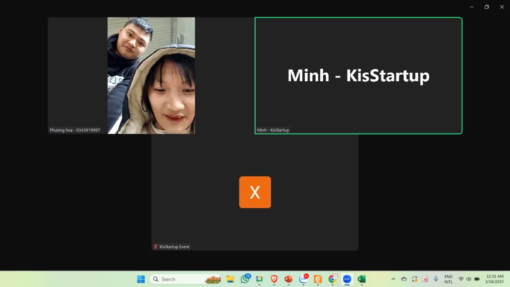The height and width of the screenshot is (287, 510).
Task: Open the Brave browser
Action: 274,279
